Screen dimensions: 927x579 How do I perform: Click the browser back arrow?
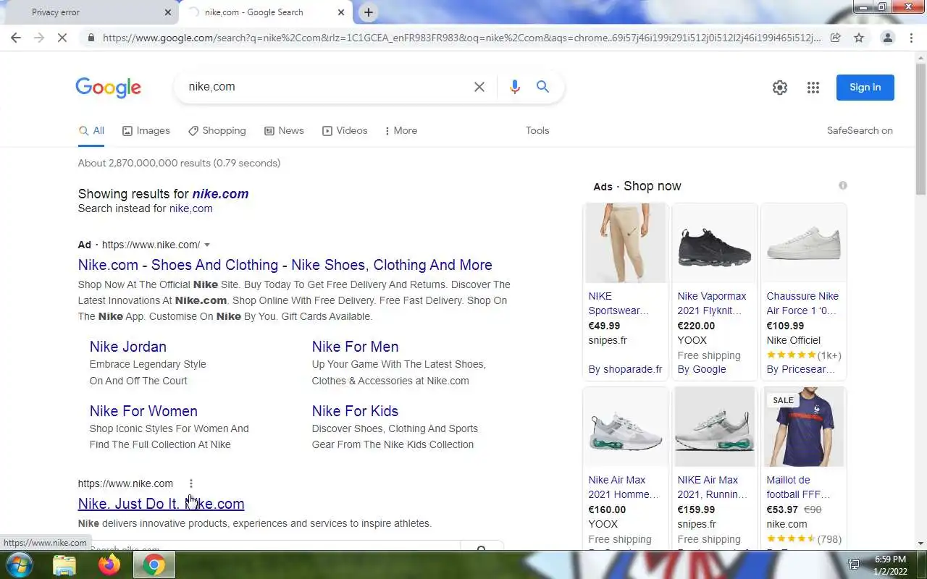tap(16, 38)
